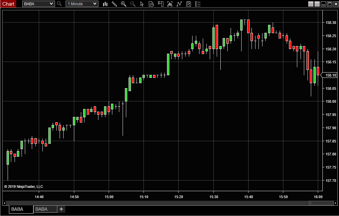This screenshot has width=339, height=216.
Task: Click the 14:50 time axis label
Action: pyautogui.click(x=74, y=197)
